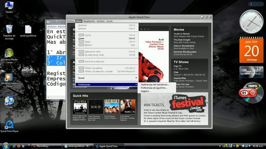The image size is (266, 149).
Task: Select the Windows Media Center shortcut
Action: tap(9, 56)
